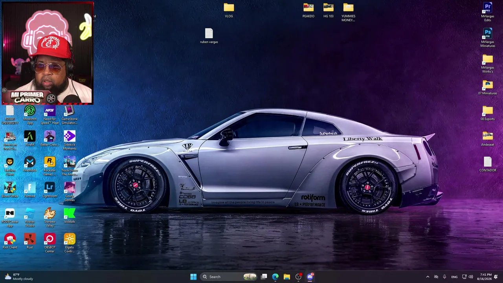This screenshot has height=283, width=503.
Task: Open the notifications bell
Action: point(496,277)
